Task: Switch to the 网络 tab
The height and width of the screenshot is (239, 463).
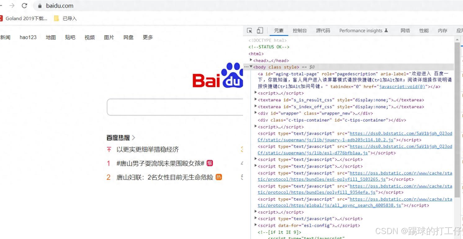Action: (405, 30)
